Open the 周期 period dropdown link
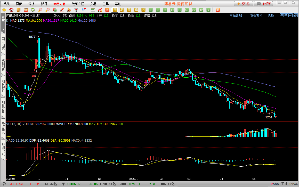 pyautogui.click(x=271, y=15)
